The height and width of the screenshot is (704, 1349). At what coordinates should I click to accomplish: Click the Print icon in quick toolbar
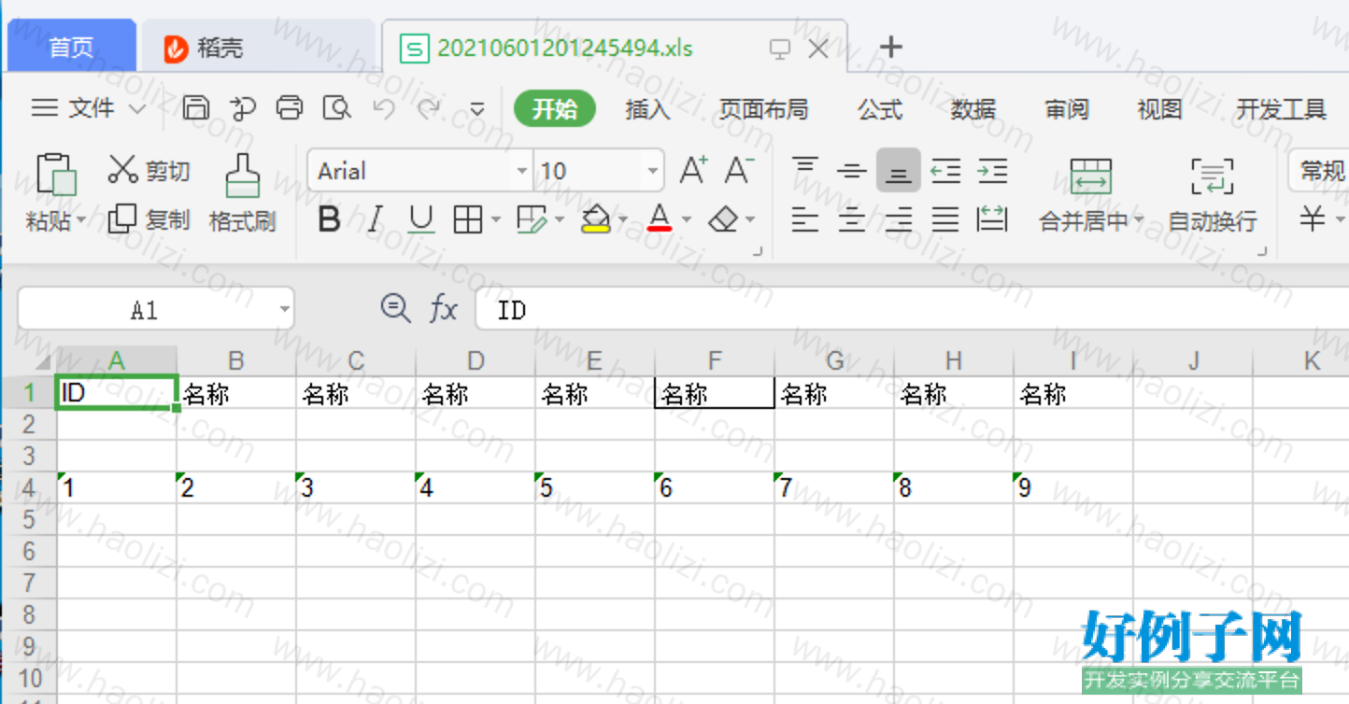[x=290, y=108]
